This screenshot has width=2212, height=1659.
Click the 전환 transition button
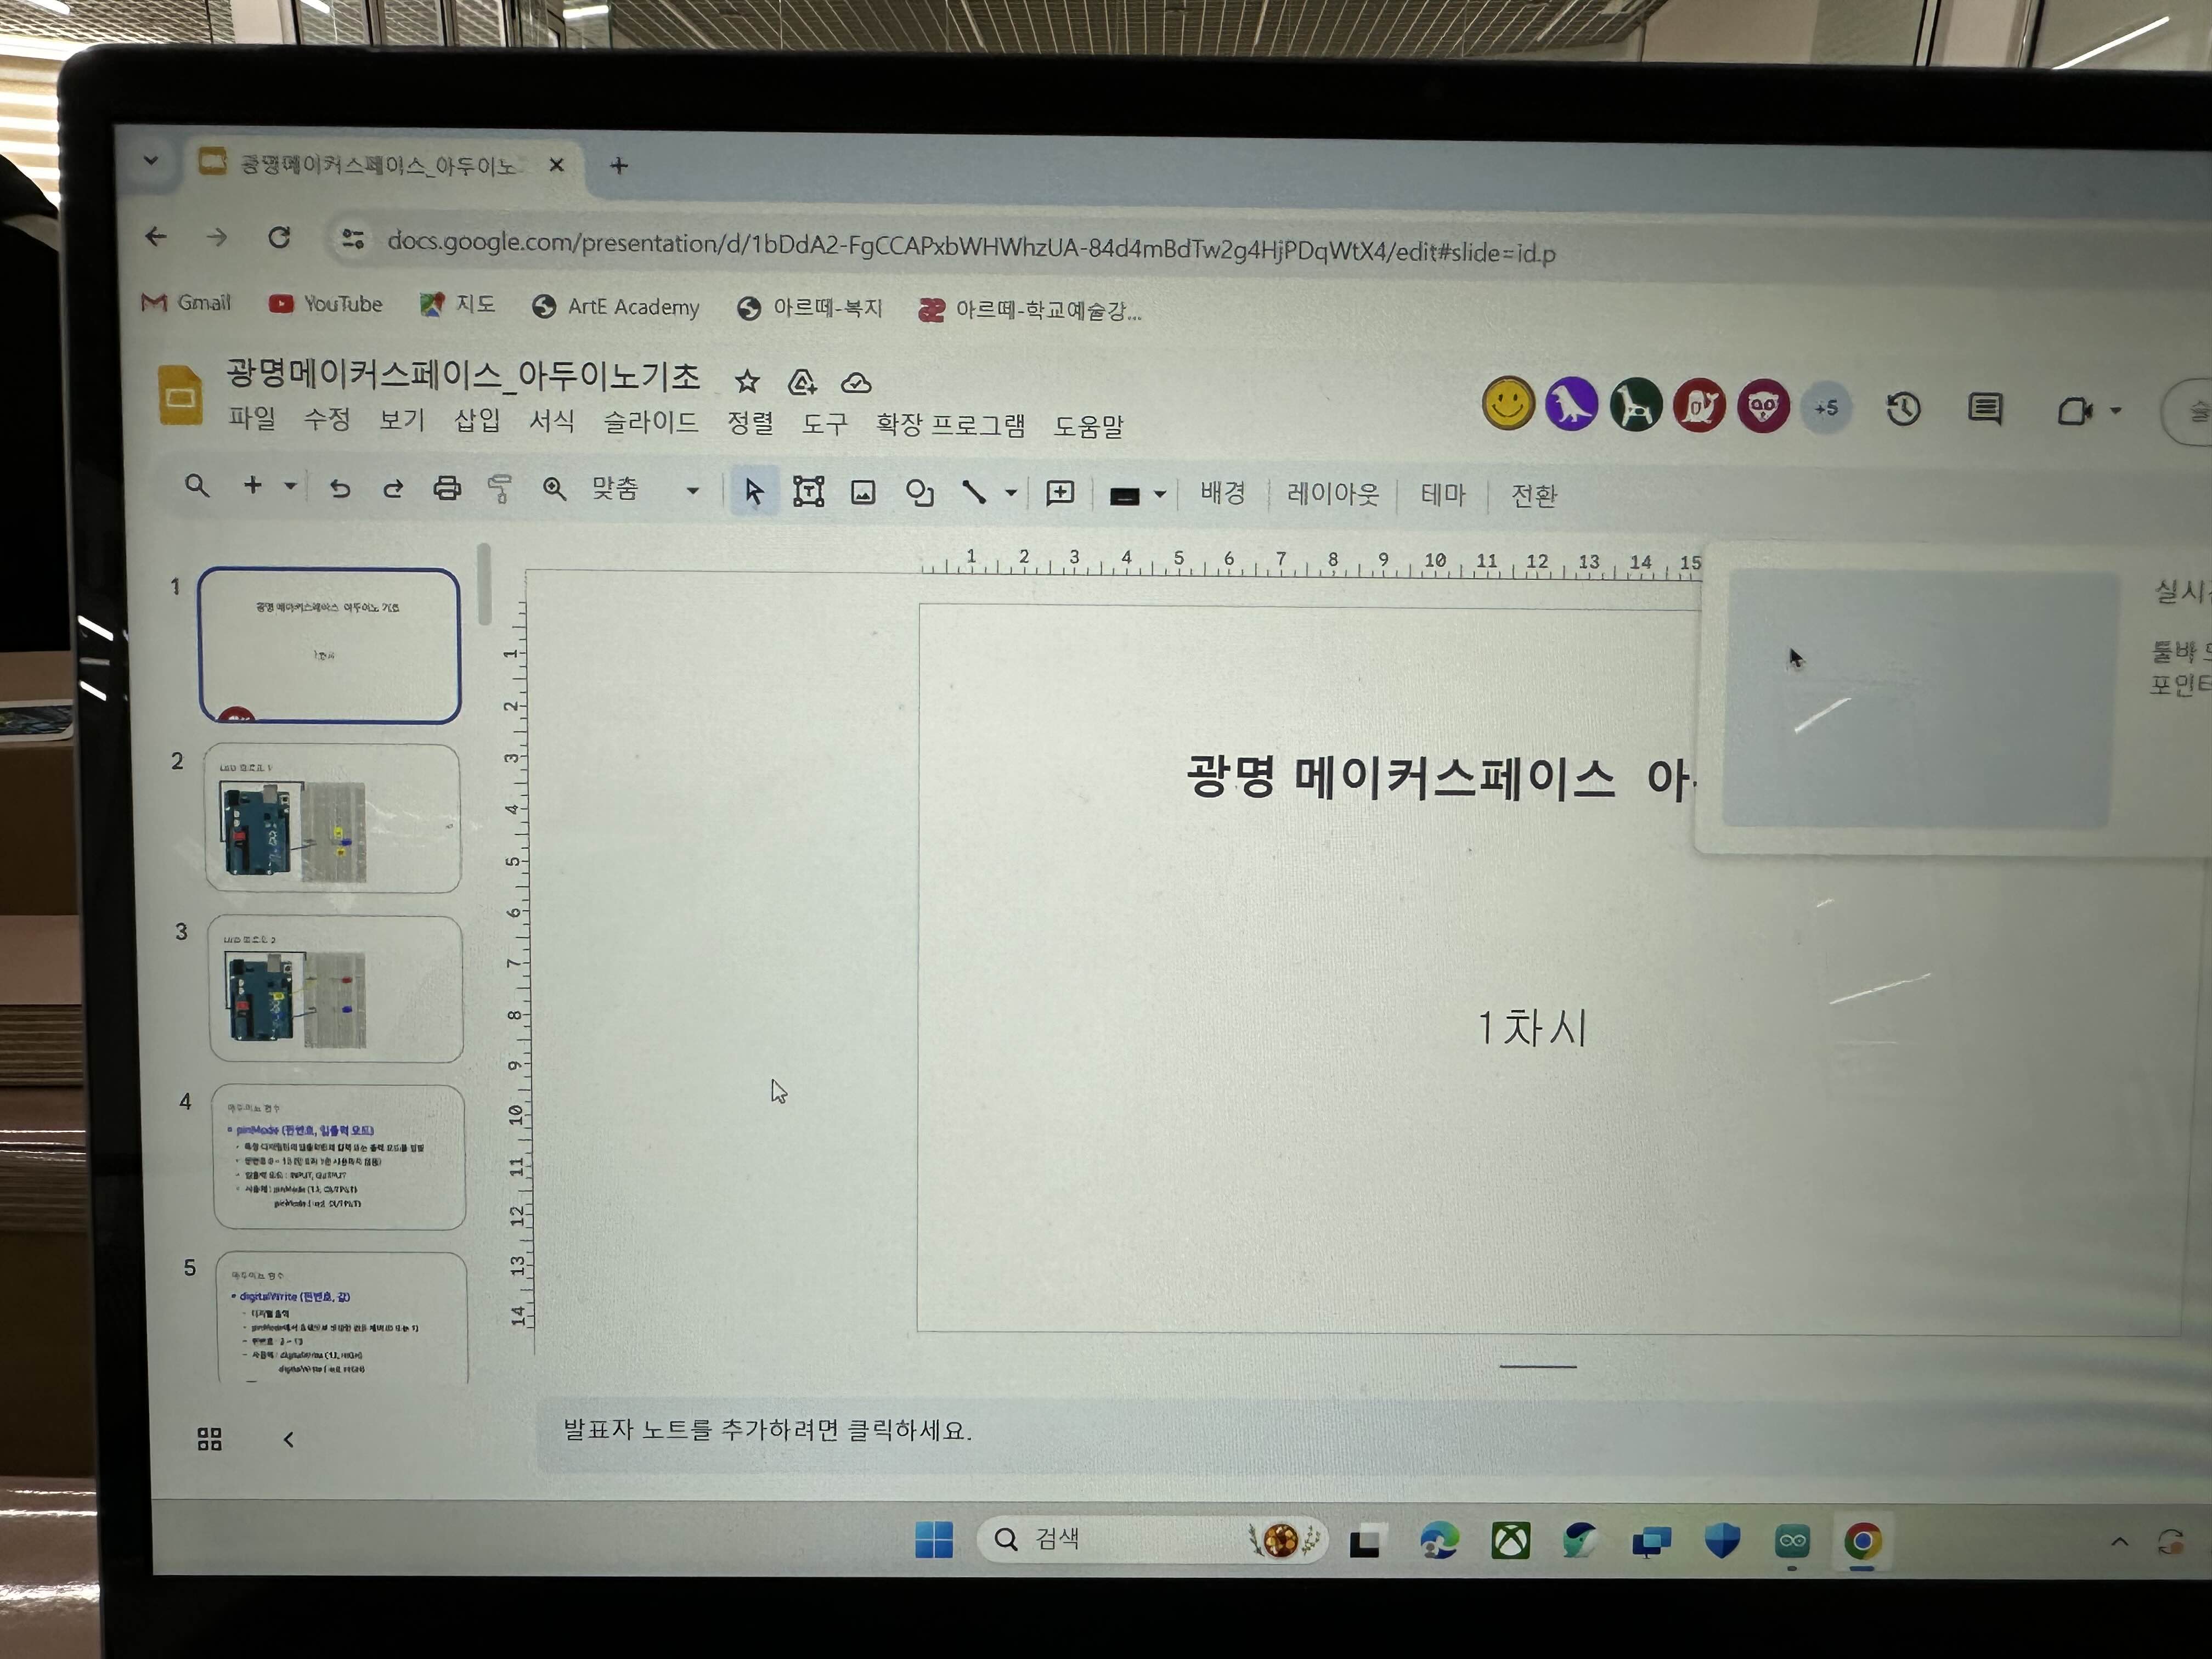click(1533, 495)
